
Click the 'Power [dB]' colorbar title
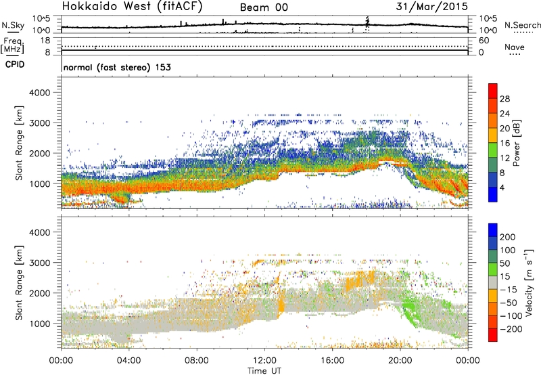516,143
